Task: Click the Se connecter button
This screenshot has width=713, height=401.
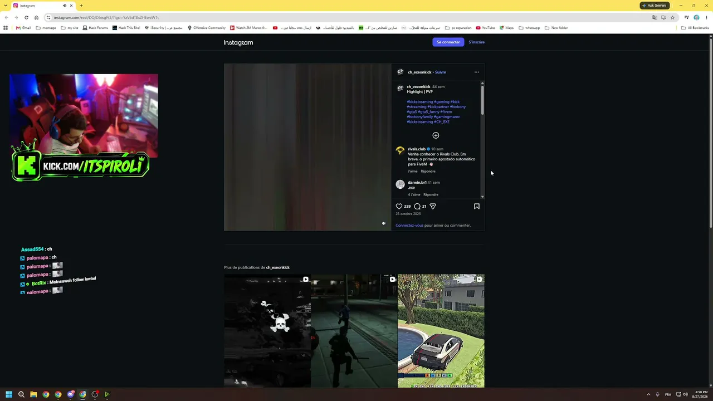Action: [448, 42]
